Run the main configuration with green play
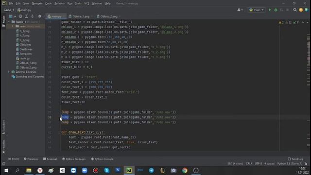 click(270, 10)
